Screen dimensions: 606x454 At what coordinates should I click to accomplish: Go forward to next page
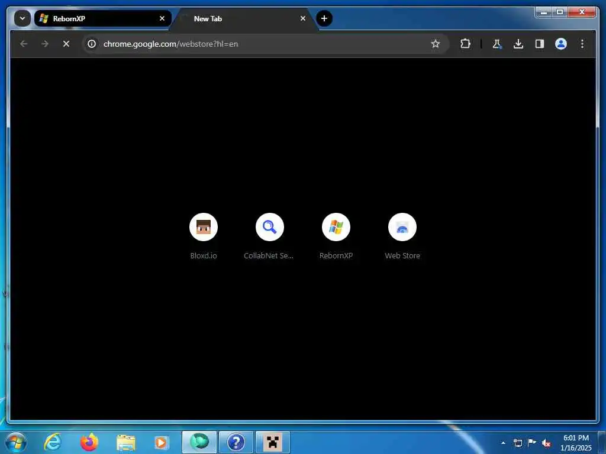click(x=45, y=44)
